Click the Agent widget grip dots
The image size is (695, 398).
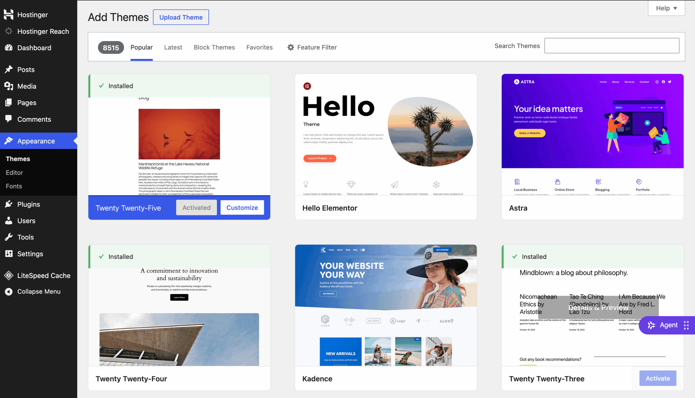pos(686,325)
